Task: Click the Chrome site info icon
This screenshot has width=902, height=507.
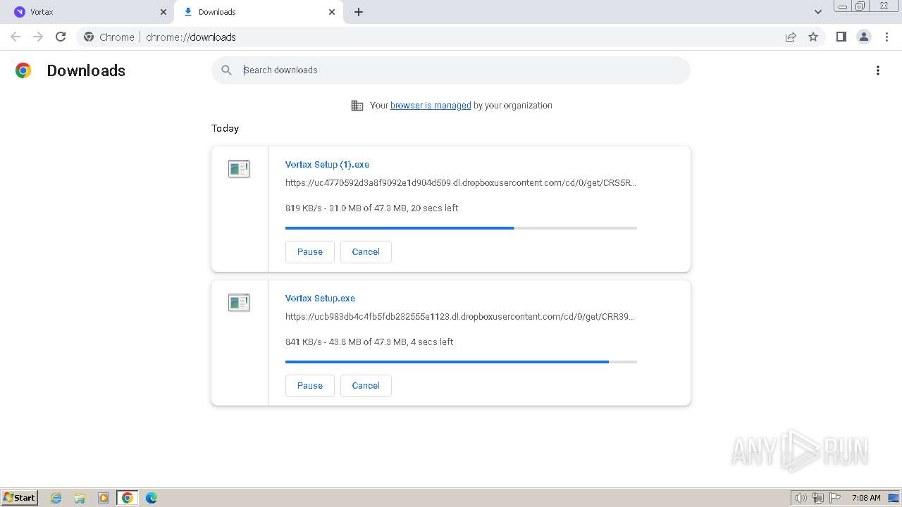Action: click(89, 37)
